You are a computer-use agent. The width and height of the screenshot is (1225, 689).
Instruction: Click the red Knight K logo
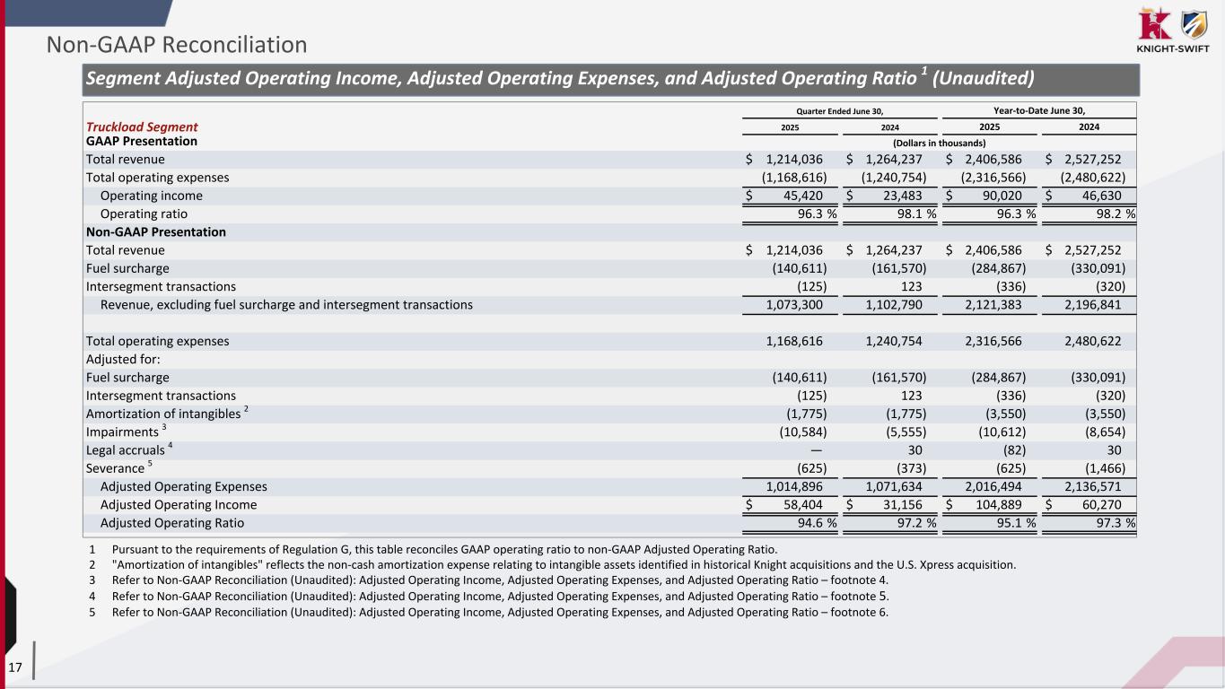click(1153, 23)
